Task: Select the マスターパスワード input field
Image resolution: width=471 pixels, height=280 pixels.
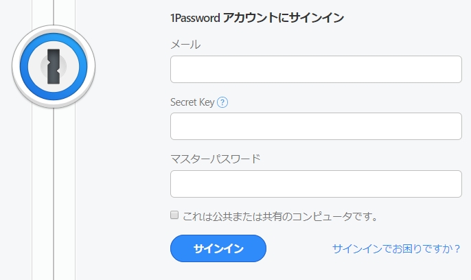Action: (316, 184)
